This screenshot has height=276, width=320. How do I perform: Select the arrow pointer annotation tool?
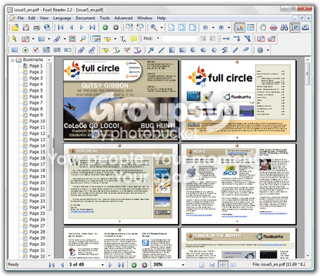coord(15,39)
